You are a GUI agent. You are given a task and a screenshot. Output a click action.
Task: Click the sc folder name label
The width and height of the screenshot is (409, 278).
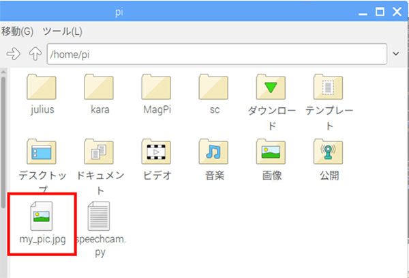click(215, 110)
